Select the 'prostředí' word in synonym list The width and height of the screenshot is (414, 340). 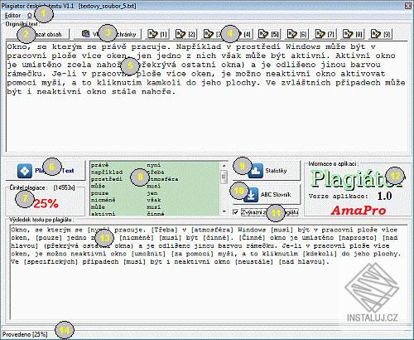(x=106, y=179)
